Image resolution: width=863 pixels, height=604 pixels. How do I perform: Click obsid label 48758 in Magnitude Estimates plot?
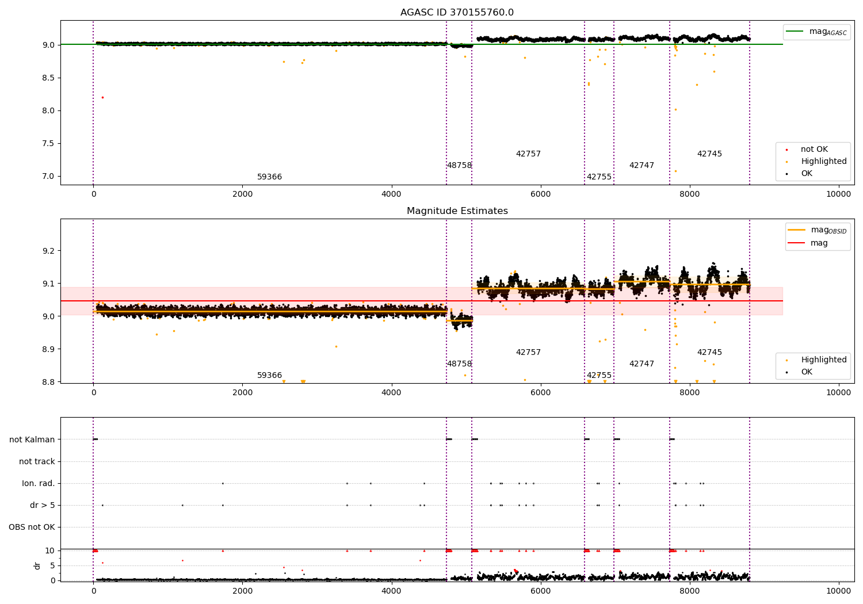tap(459, 364)
